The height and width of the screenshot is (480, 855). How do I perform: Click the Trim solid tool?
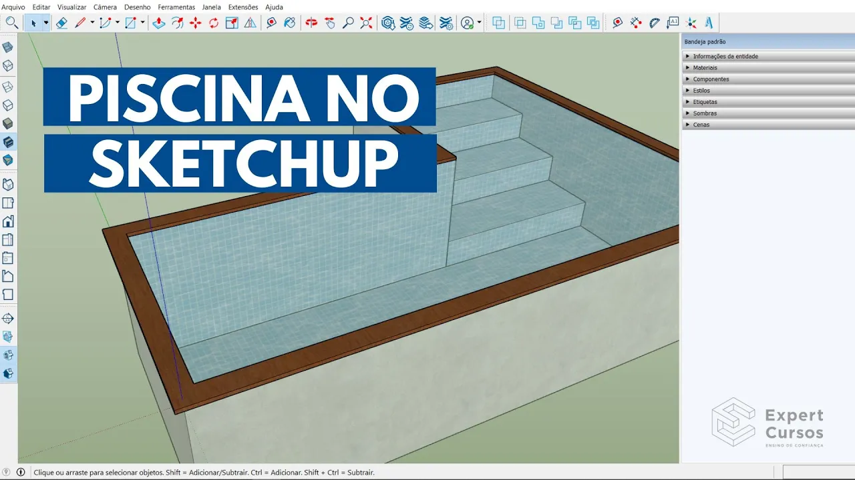575,23
